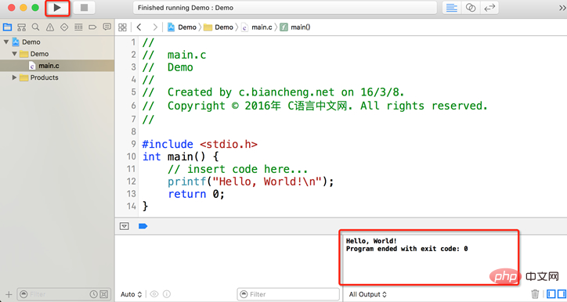
Task: Focus the variables view Filter field
Action: click(x=288, y=294)
